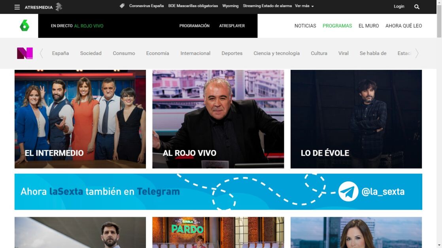442x248 pixels.
Task: Click the page vertical scrollbar
Action: (x=439, y=118)
